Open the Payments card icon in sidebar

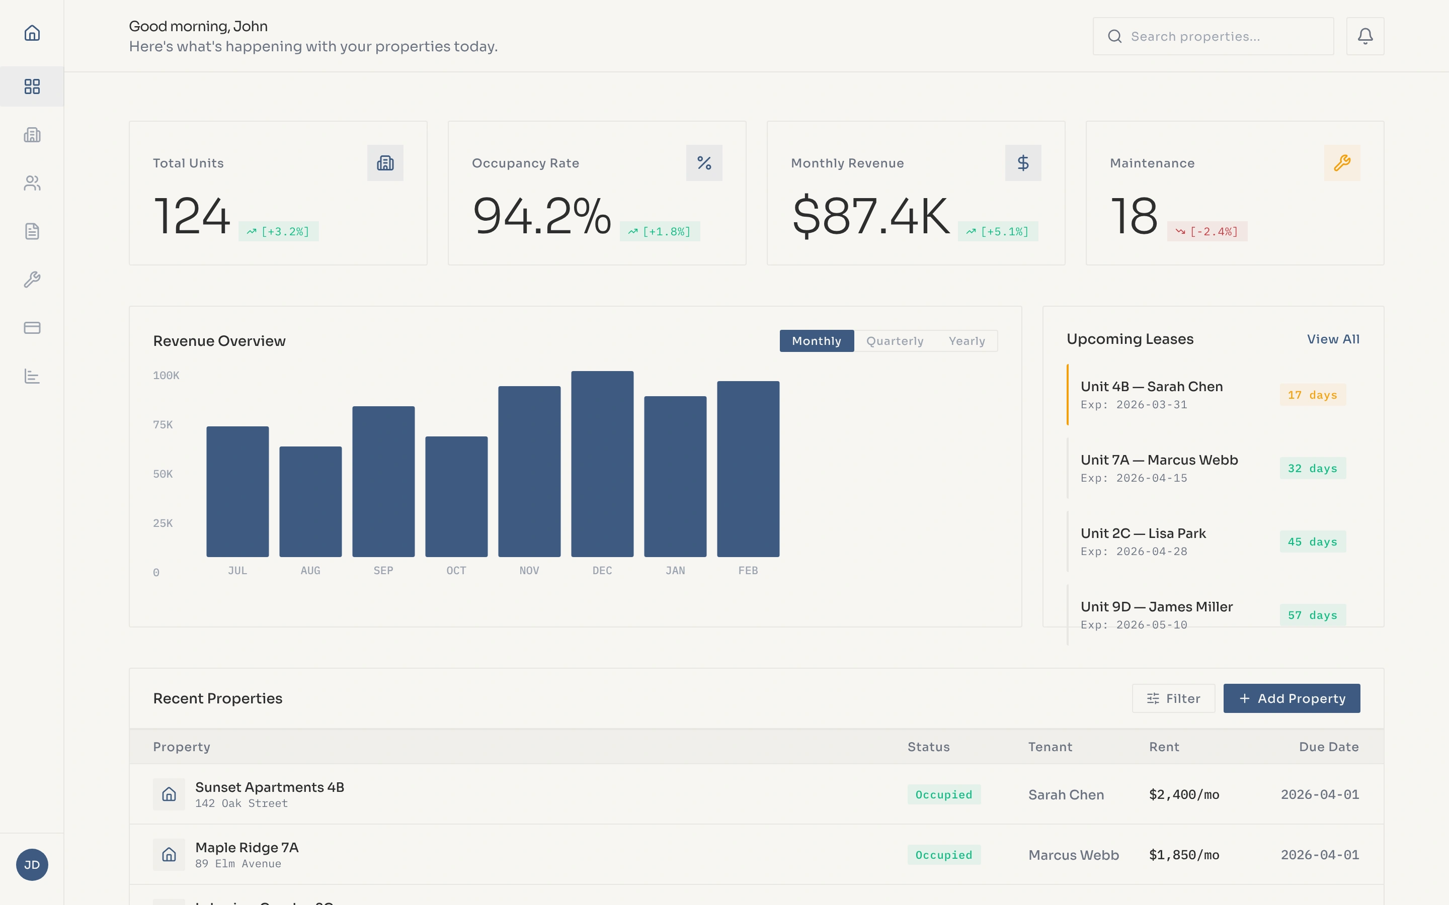(32, 327)
